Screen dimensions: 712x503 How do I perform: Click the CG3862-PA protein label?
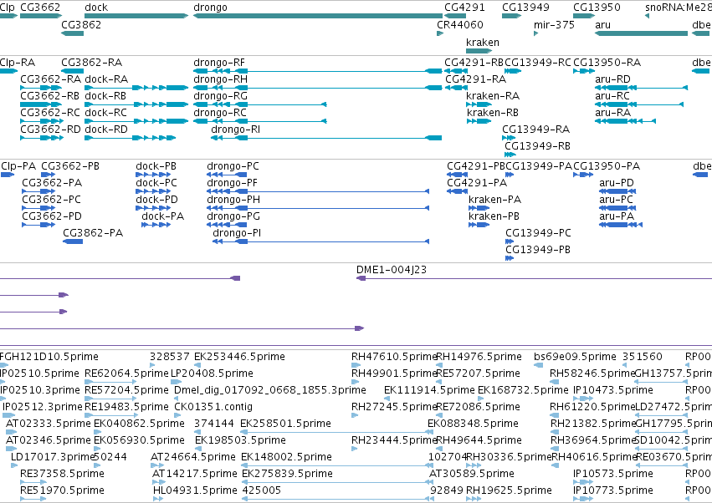click(93, 232)
